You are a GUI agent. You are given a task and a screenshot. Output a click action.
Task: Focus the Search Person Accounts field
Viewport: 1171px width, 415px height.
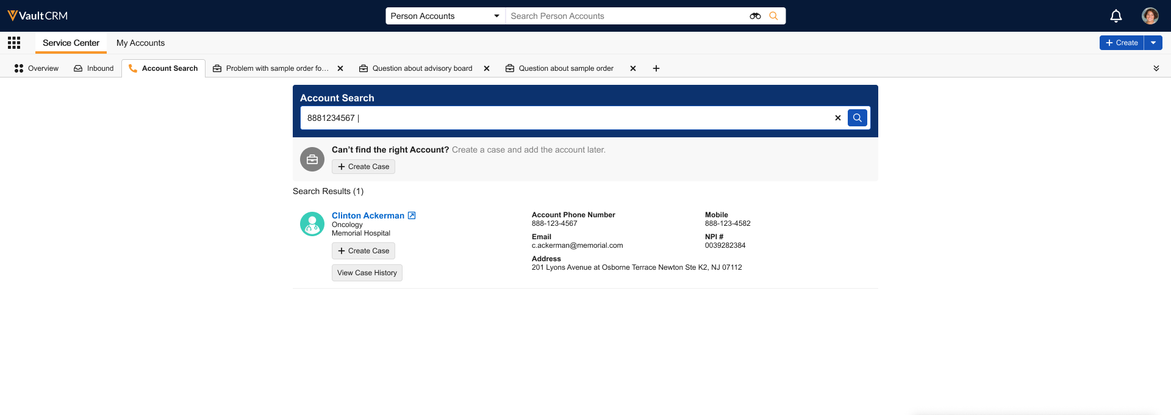point(628,16)
